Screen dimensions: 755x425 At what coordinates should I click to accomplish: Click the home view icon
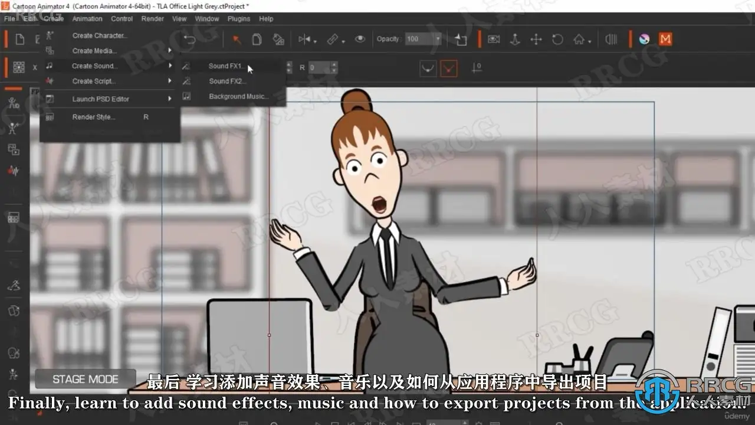coord(579,40)
